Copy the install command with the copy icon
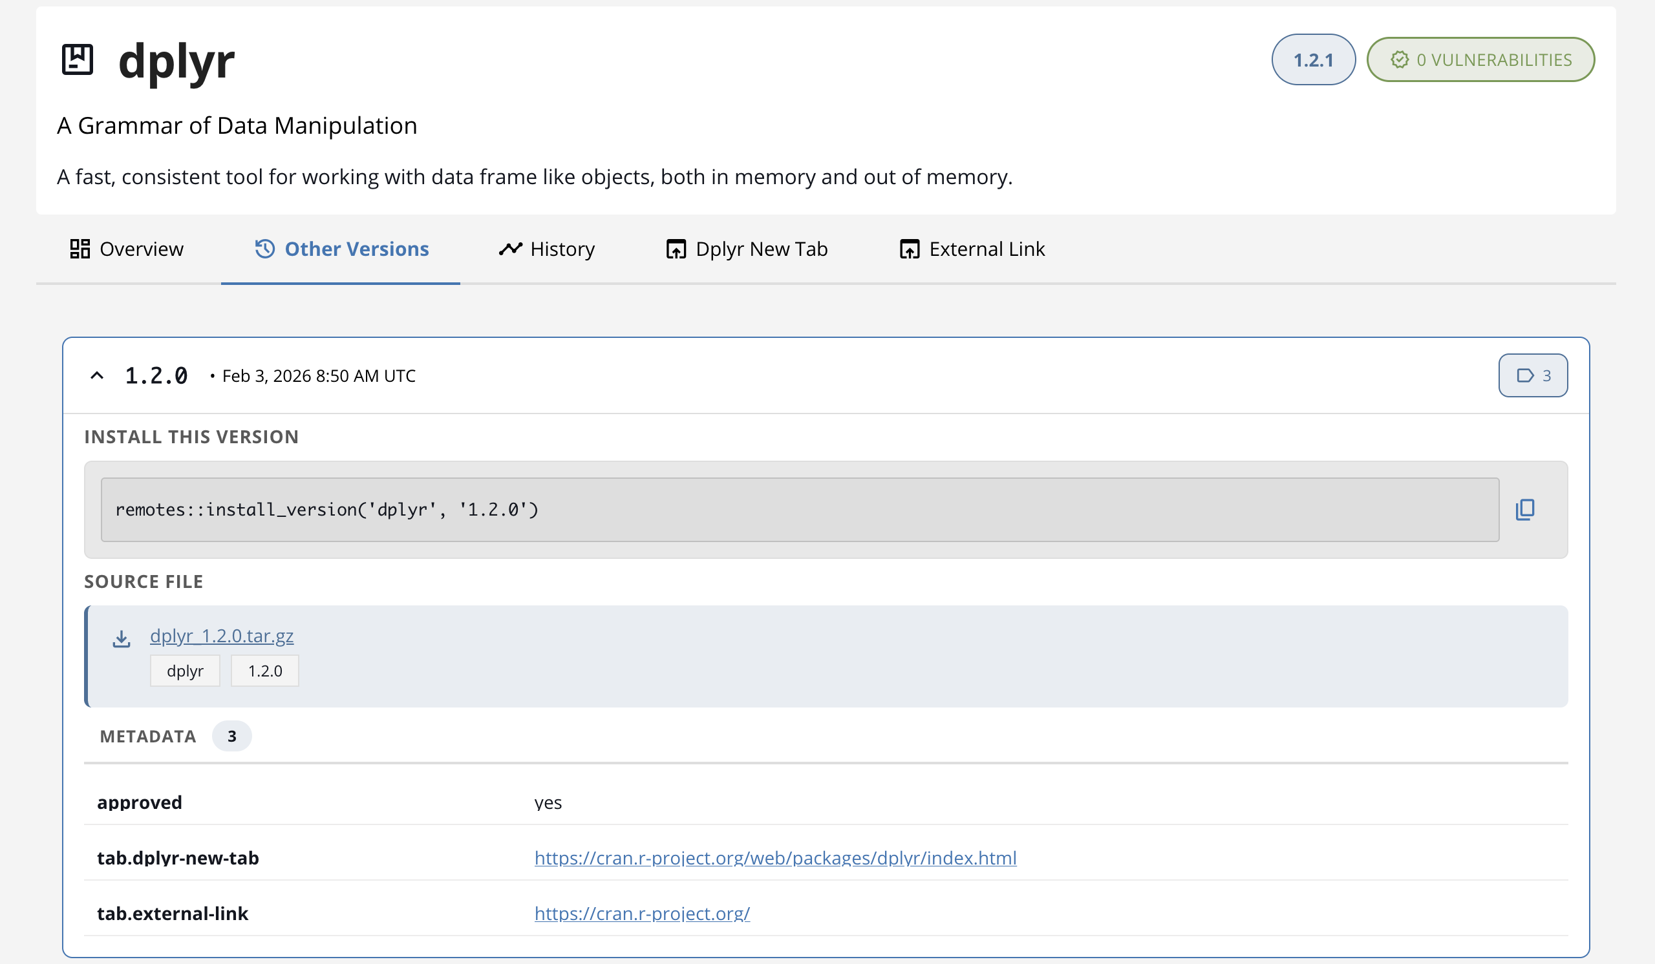The height and width of the screenshot is (964, 1655). click(1525, 510)
